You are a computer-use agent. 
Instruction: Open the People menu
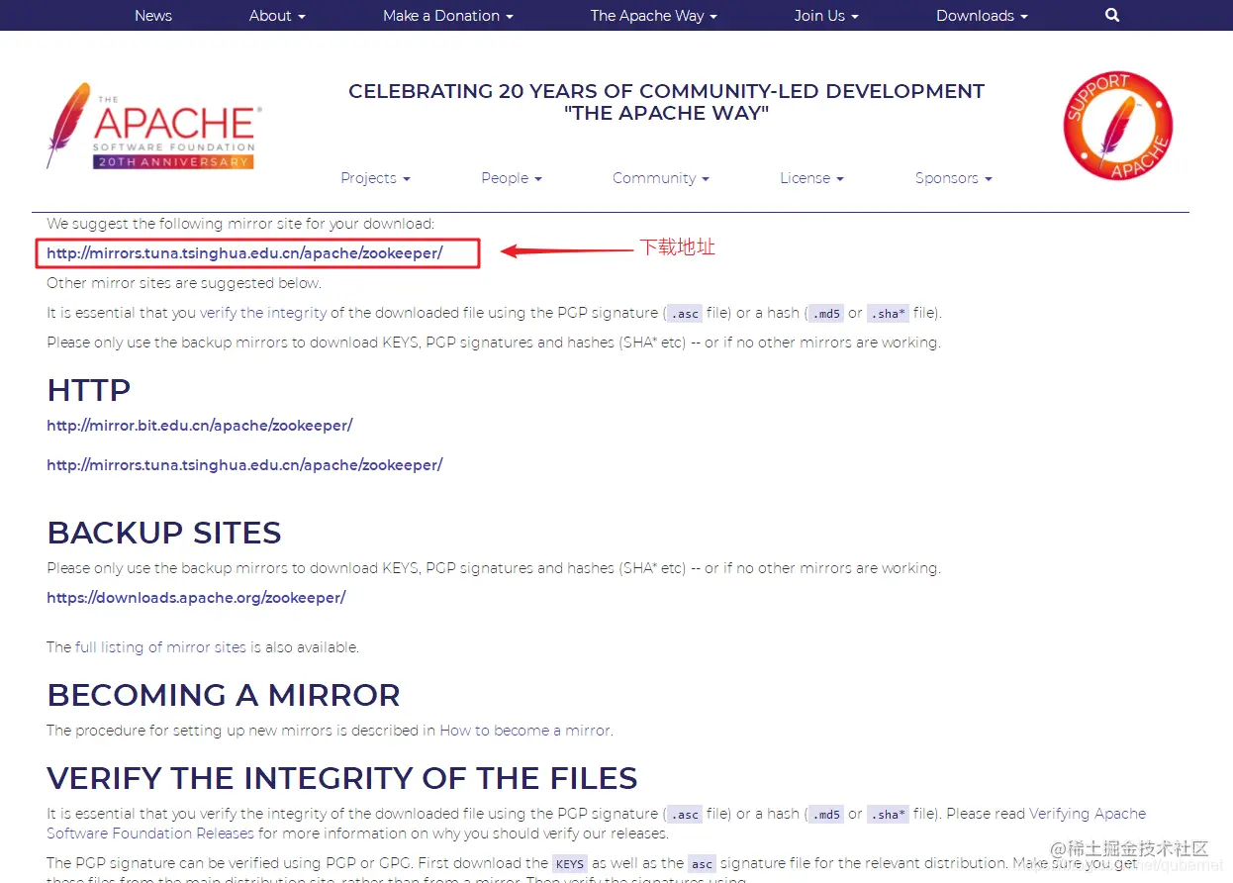click(x=512, y=178)
